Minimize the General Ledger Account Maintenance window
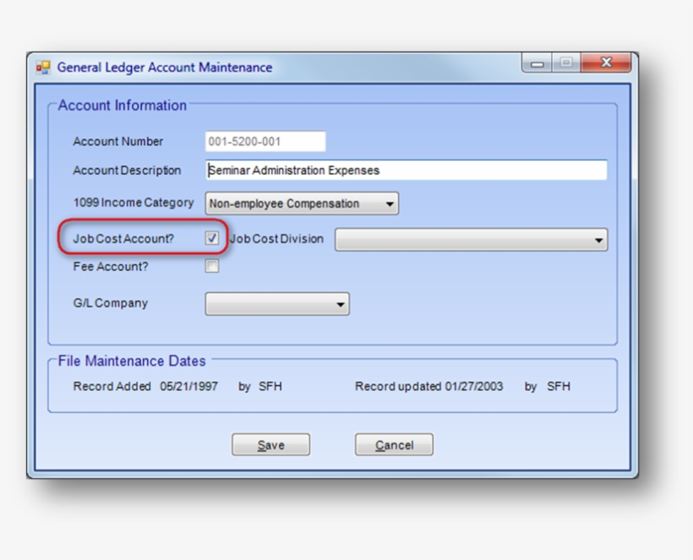The height and width of the screenshot is (560, 693). (537, 63)
